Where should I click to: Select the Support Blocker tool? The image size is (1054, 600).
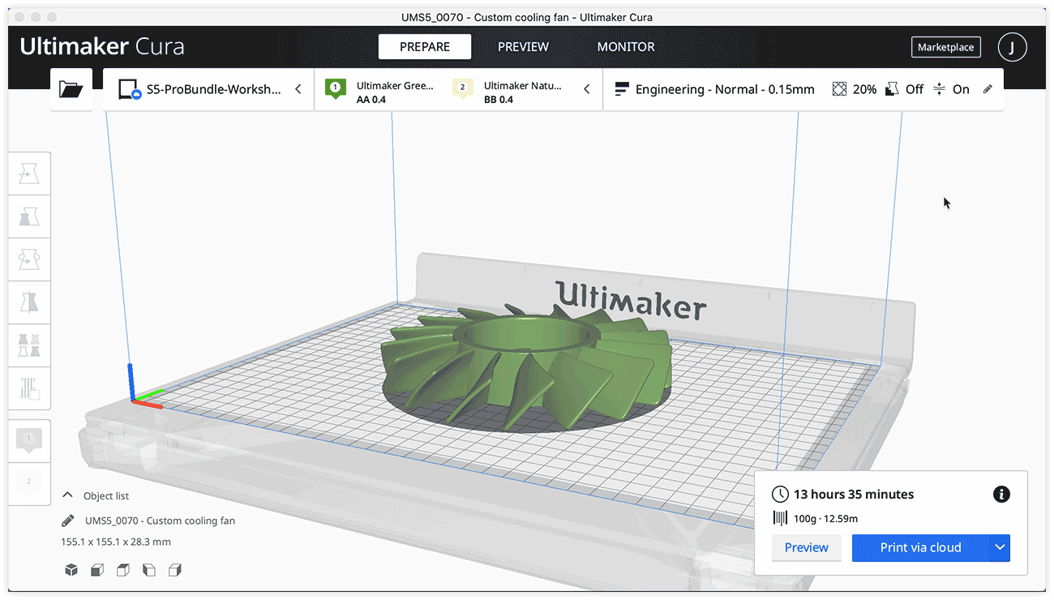[x=29, y=388]
